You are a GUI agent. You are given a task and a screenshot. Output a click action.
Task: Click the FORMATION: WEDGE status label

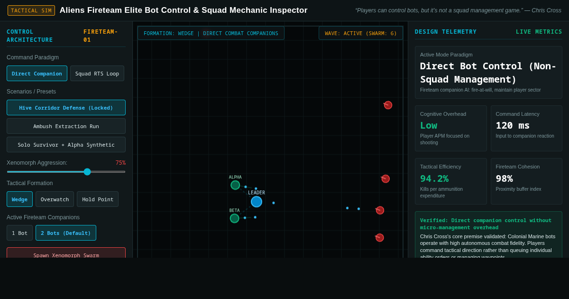click(211, 33)
